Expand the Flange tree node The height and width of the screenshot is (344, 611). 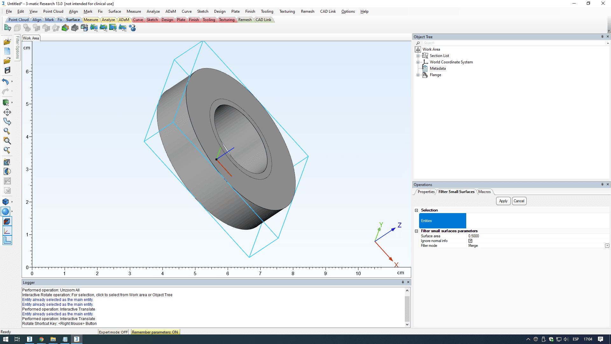coord(418,75)
